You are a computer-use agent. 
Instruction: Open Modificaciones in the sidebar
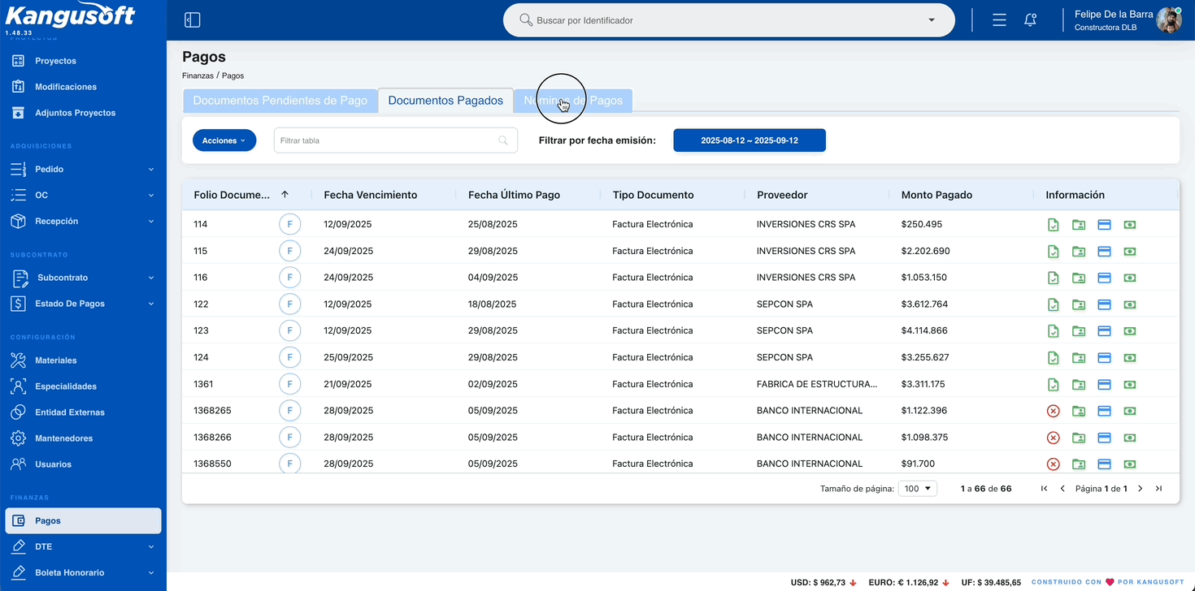[65, 87]
